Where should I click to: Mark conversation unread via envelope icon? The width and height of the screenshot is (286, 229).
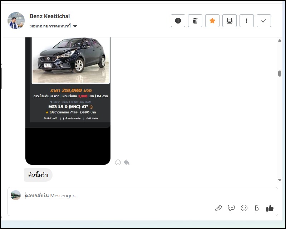[x=230, y=21]
